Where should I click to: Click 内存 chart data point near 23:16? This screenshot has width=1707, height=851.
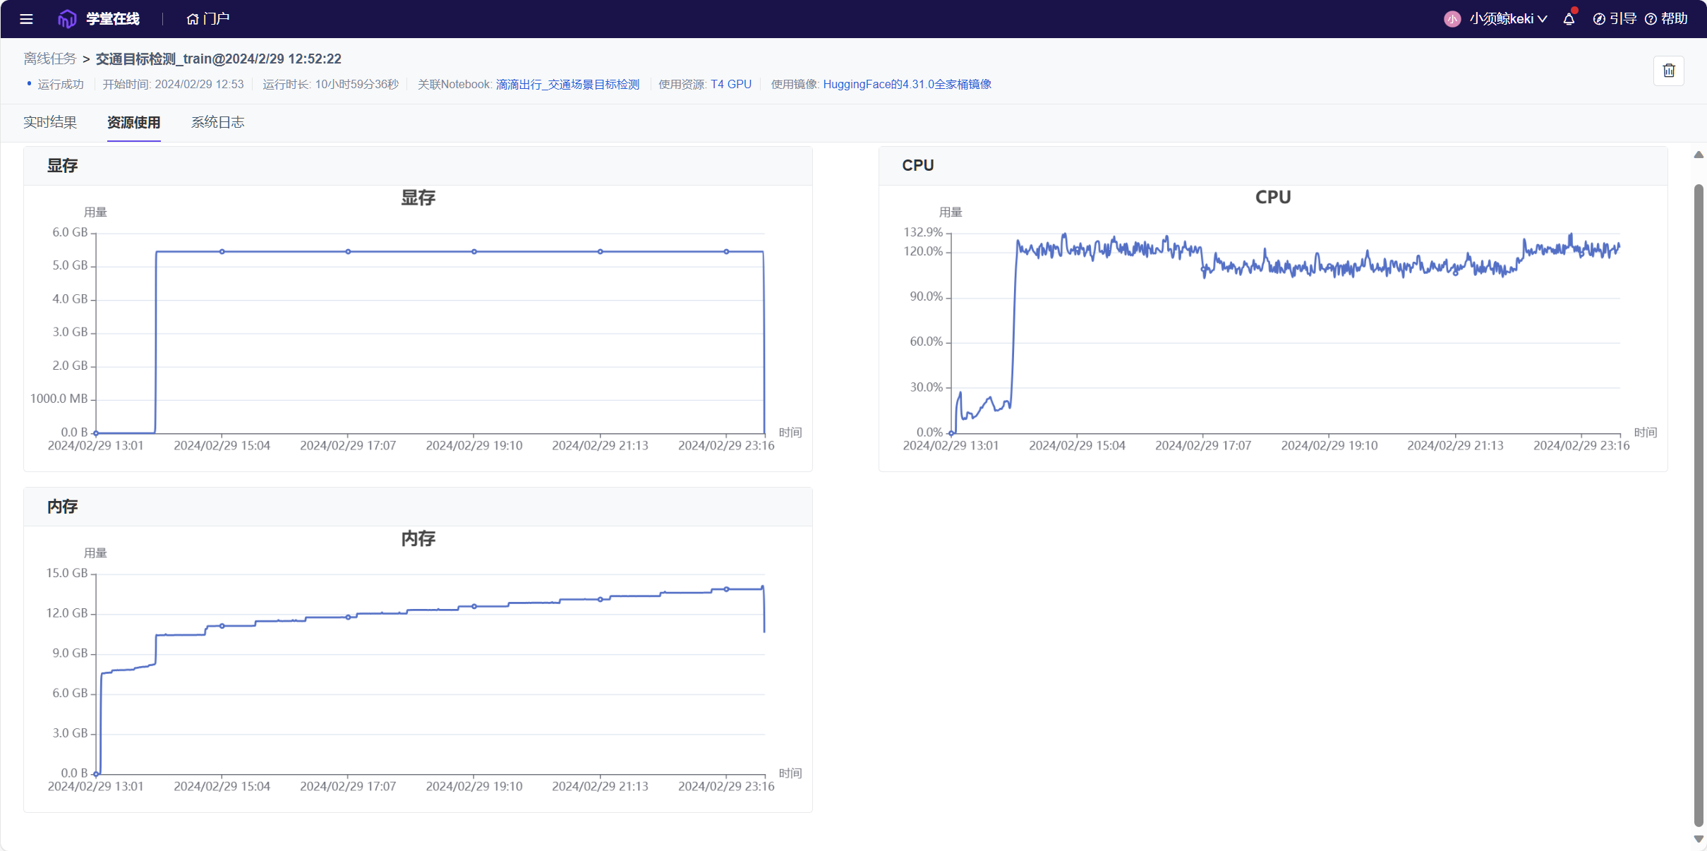pyautogui.click(x=726, y=589)
